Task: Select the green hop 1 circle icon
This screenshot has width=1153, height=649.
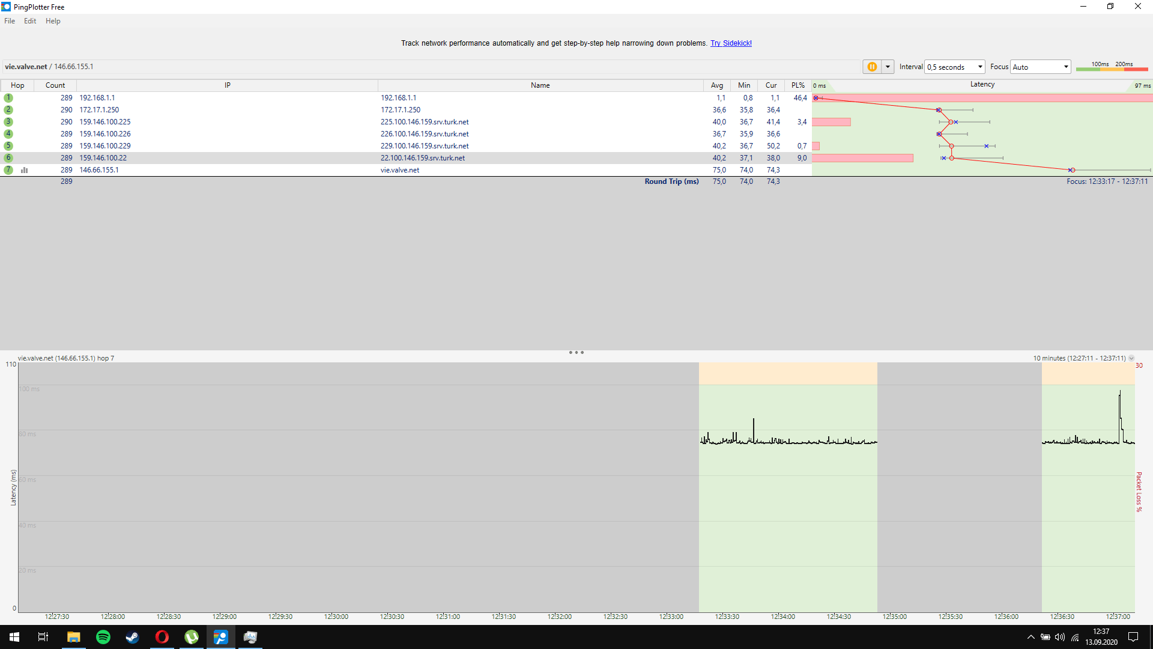Action: tap(8, 98)
